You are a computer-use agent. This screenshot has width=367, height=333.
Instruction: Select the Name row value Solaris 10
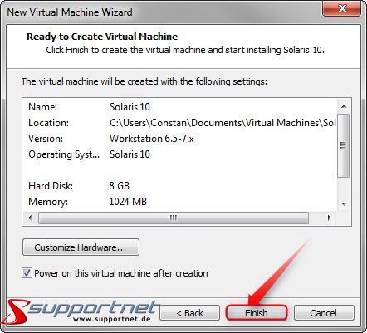(x=130, y=107)
